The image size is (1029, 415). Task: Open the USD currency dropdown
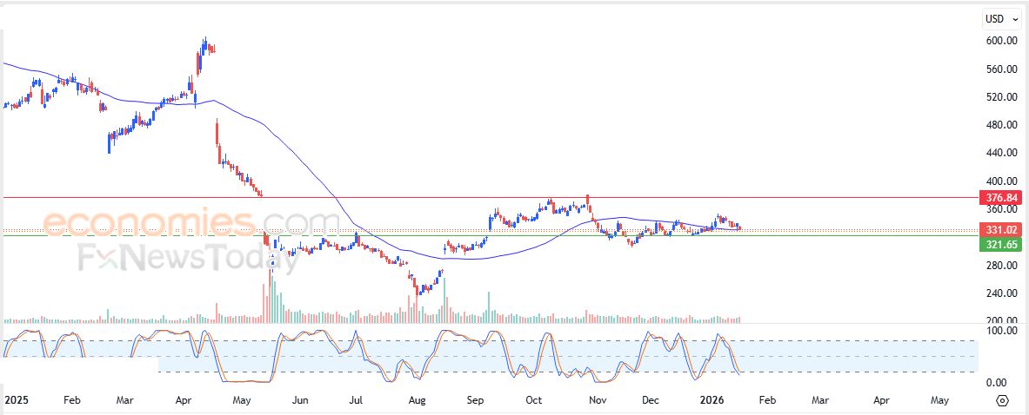(1001, 18)
